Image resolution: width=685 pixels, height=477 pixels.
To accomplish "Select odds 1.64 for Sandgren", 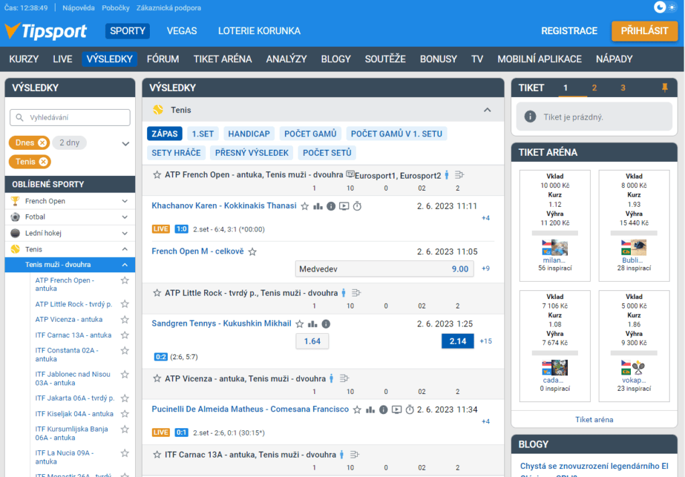I will coord(312,341).
